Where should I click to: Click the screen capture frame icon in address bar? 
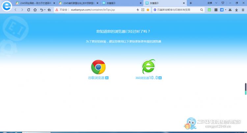(x=143, y=10)
